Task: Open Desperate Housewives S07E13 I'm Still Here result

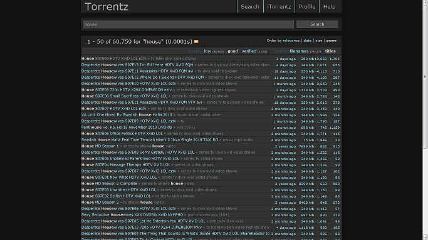Action: (x=137, y=65)
